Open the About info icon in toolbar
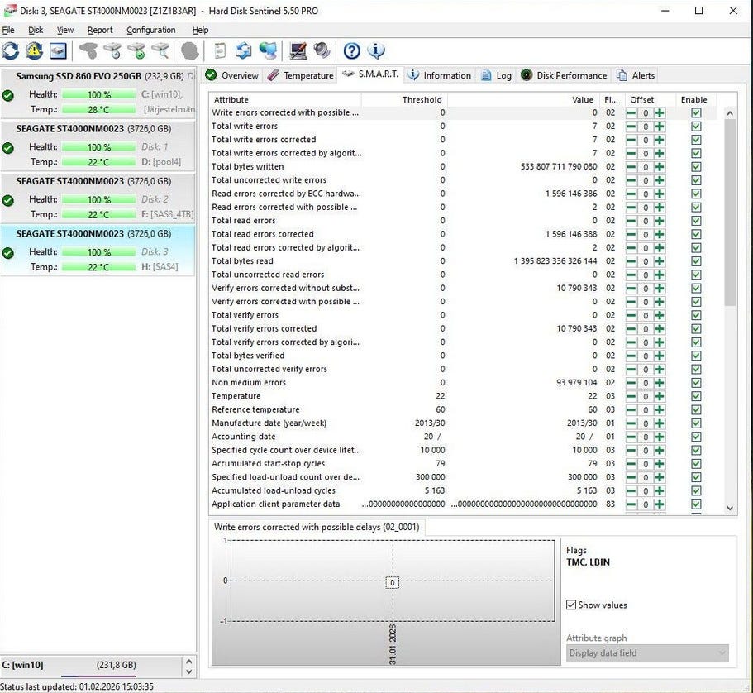Screen dimensions: 753x693 point(377,51)
